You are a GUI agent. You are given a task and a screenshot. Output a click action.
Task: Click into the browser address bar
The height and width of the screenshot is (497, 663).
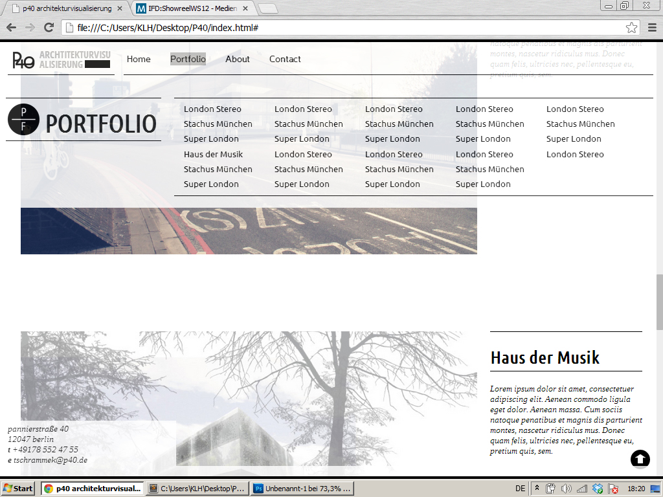[x=343, y=28]
